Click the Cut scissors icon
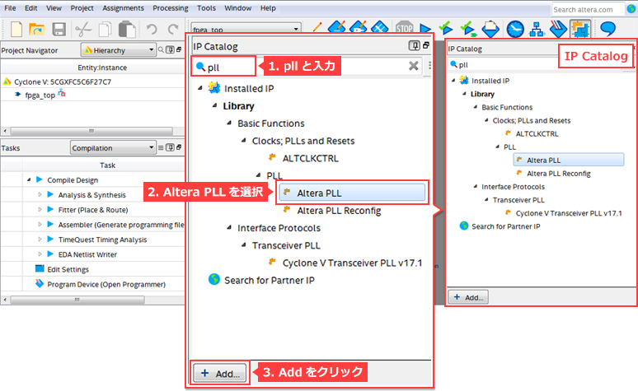 (x=83, y=30)
